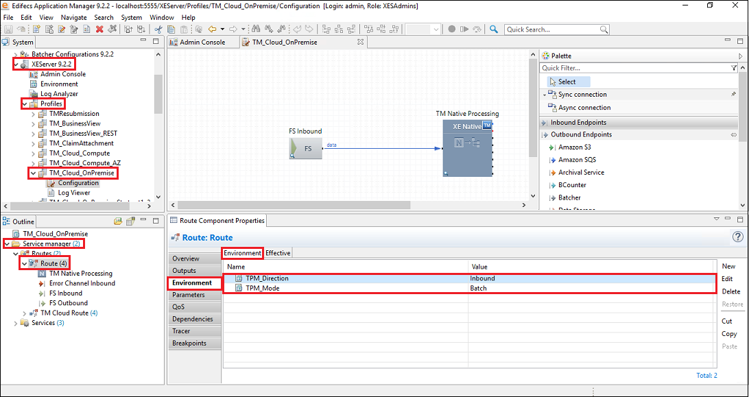Image resolution: width=749 pixels, height=397 pixels.
Task: Open the Dependencies properties tab
Action: 195,319
